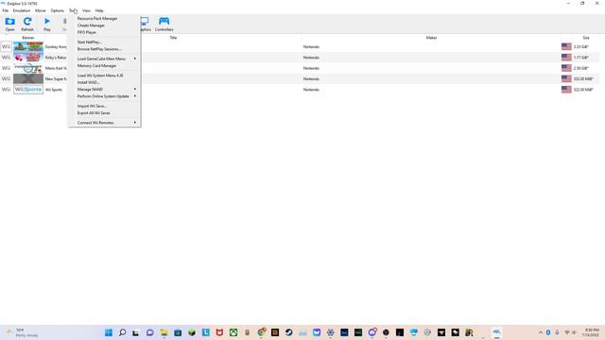Image resolution: width=605 pixels, height=340 pixels.
Task: Select the Kirby's Return banner thumbnail
Action: (x=28, y=58)
